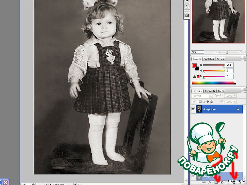
Task: Open layer style fx menu
Action: pyautogui.click(x=210, y=183)
